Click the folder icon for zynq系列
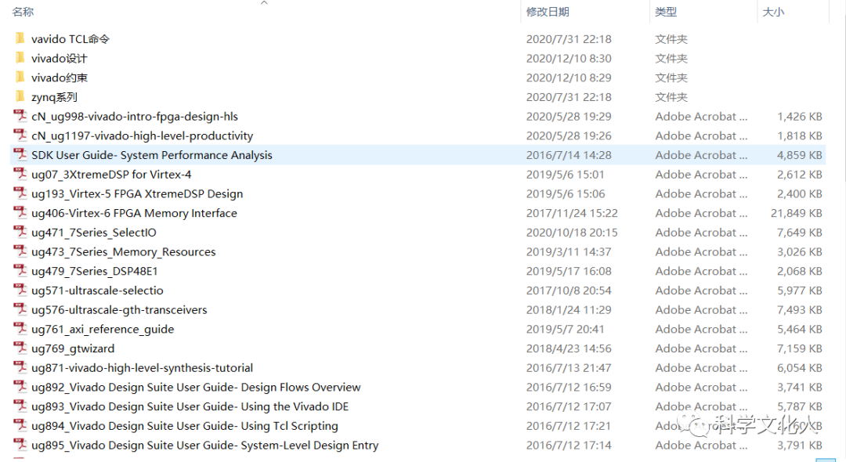 tap(20, 97)
